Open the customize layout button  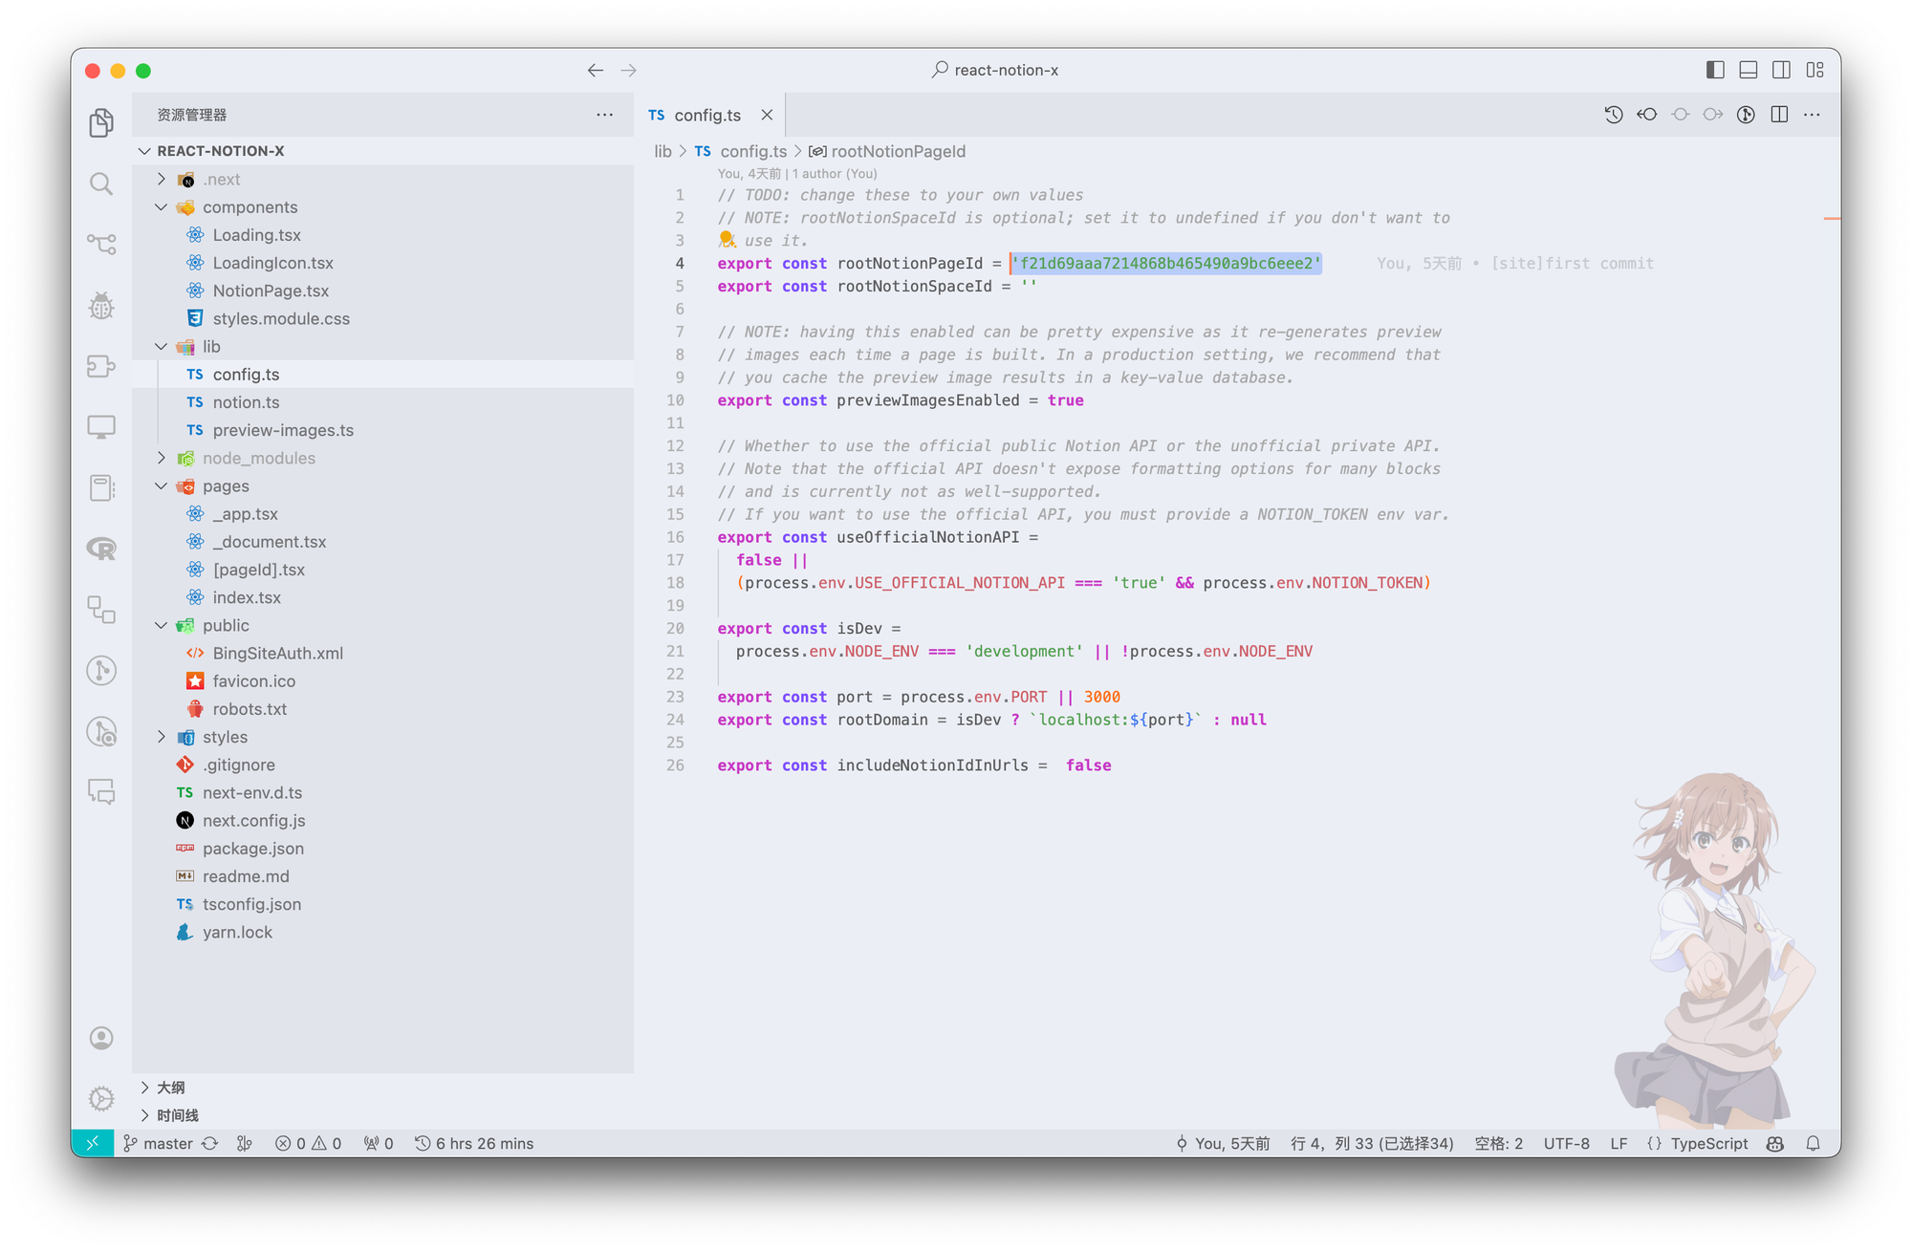(1814, 70)
